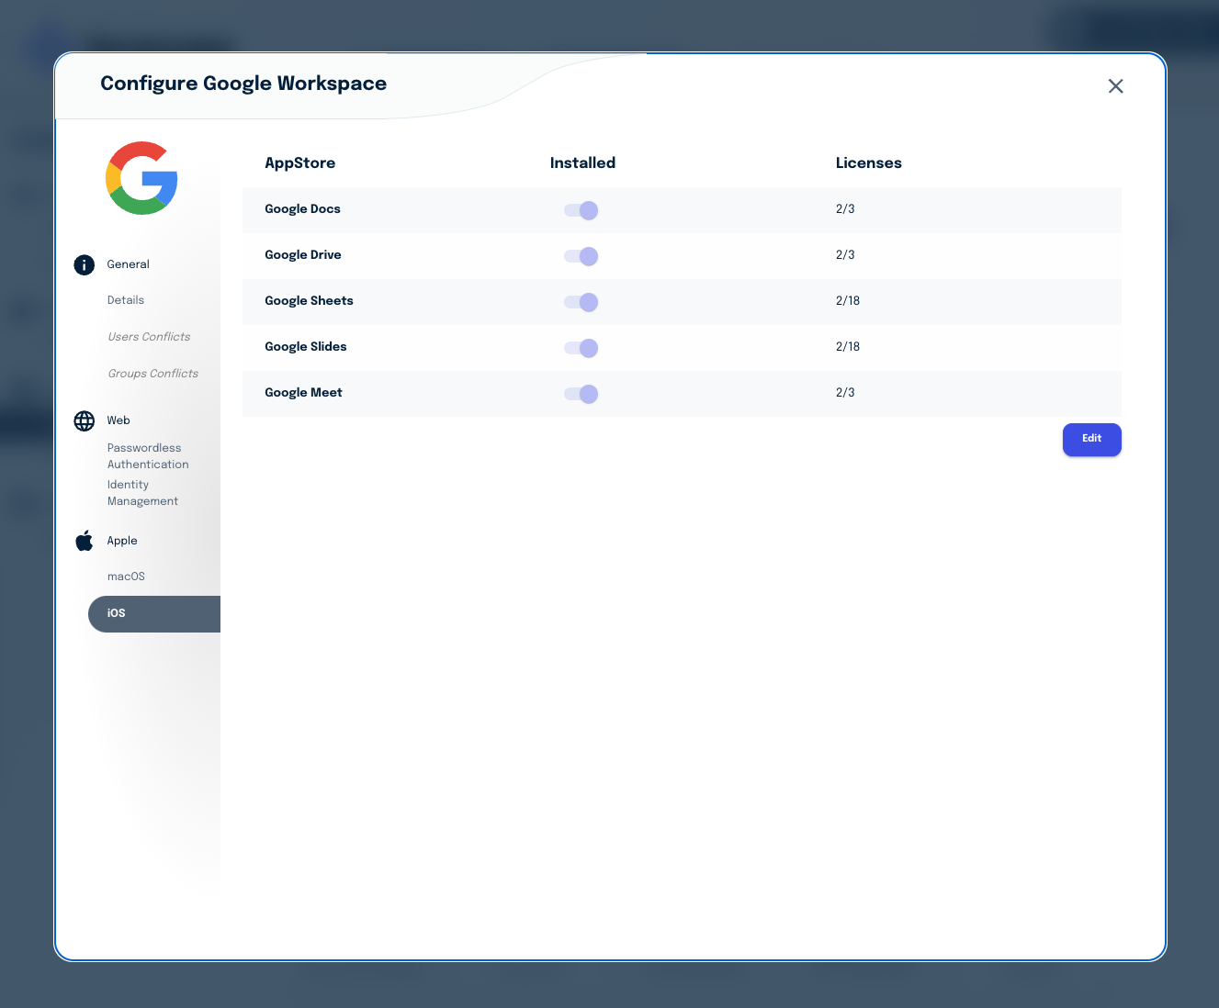Viewport: 1219px width, 1008px height.
Task: Select Passwordless Authentication
Action: coord(148,456)
